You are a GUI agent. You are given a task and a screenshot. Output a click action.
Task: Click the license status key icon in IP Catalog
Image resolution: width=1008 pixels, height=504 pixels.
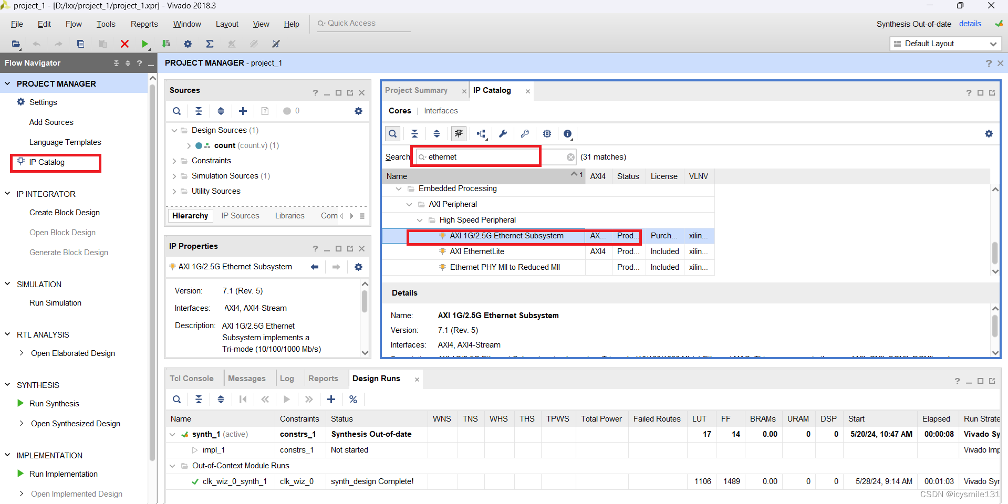point(525,134)
